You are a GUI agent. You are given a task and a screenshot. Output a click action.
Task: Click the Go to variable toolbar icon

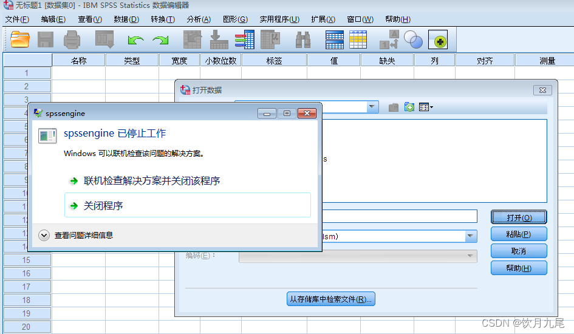pos(219,39)
